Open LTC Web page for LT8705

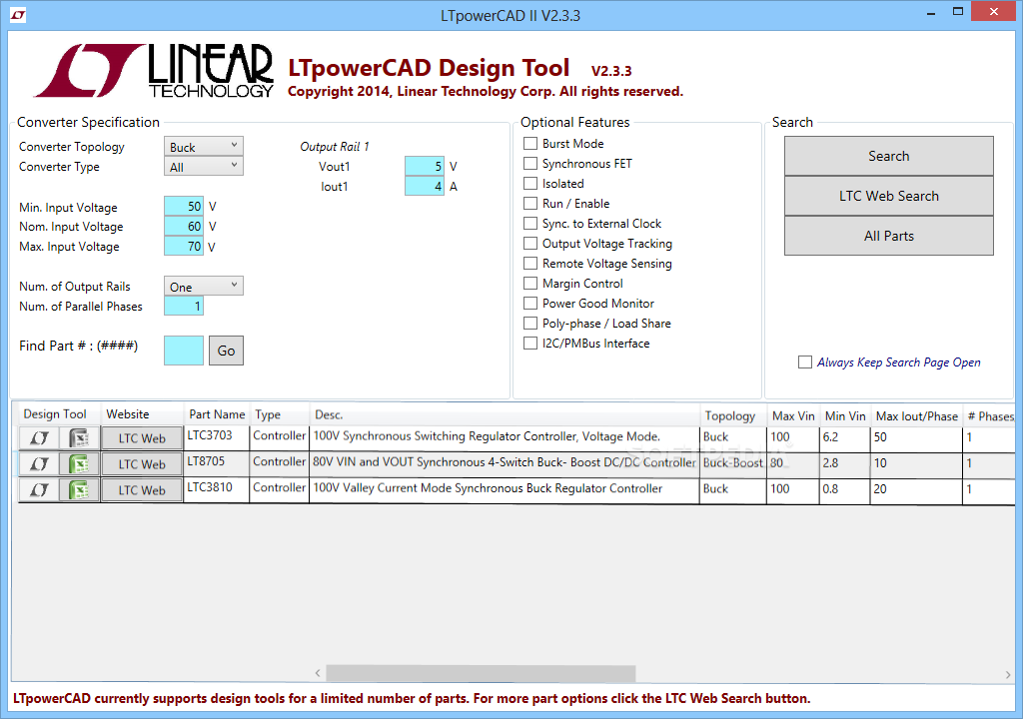[x=142, y=464]
